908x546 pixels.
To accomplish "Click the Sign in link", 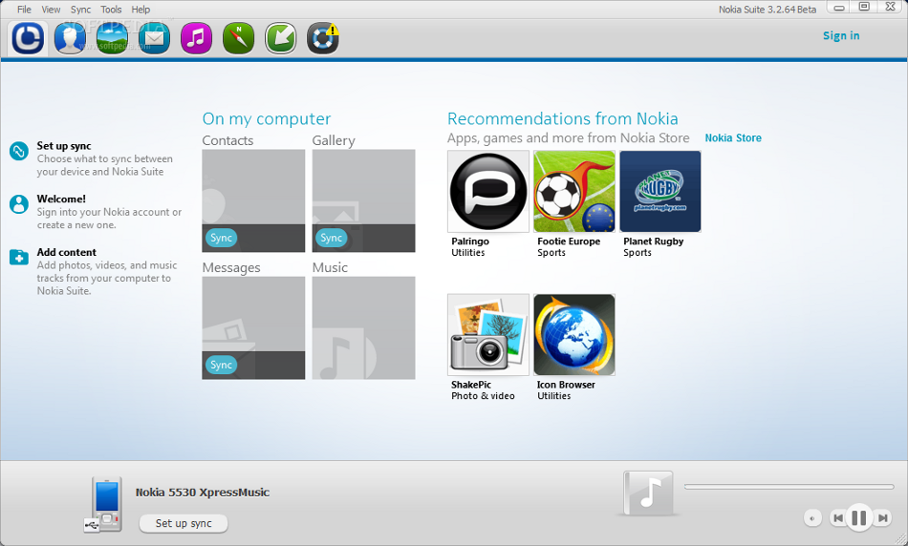I will 841,36.
